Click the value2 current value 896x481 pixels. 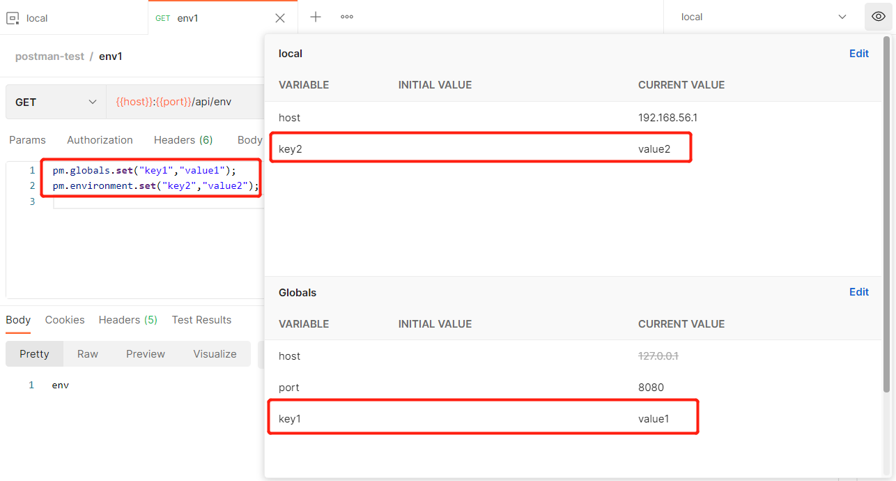[x=654, y=148]
